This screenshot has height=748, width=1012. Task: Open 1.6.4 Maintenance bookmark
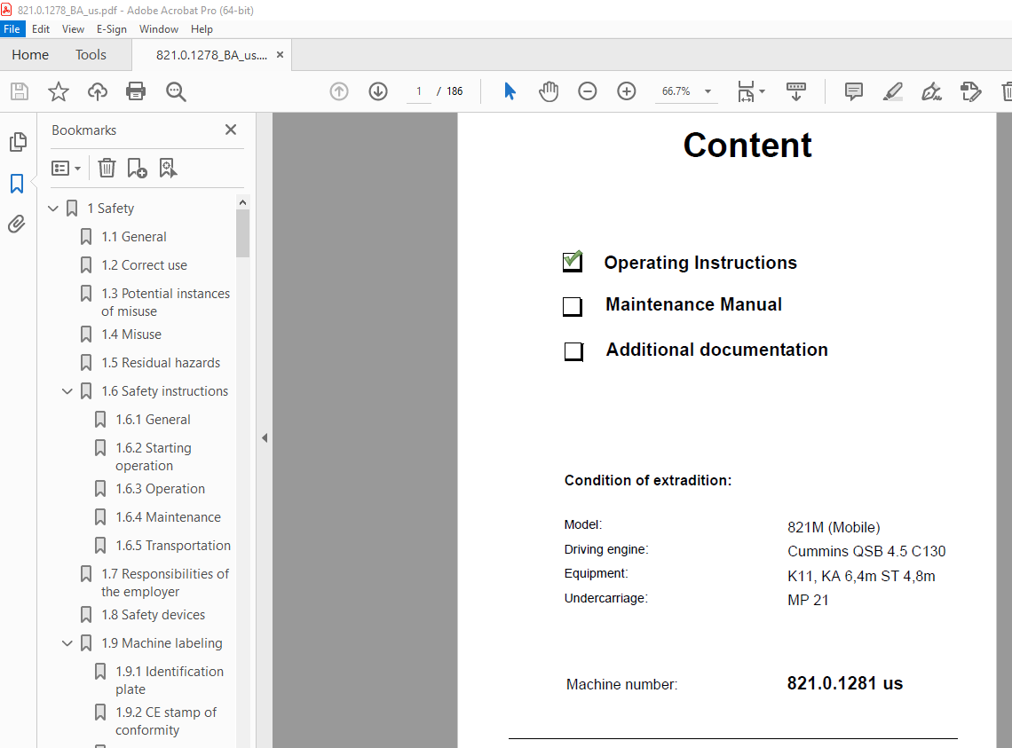point(168,517)
